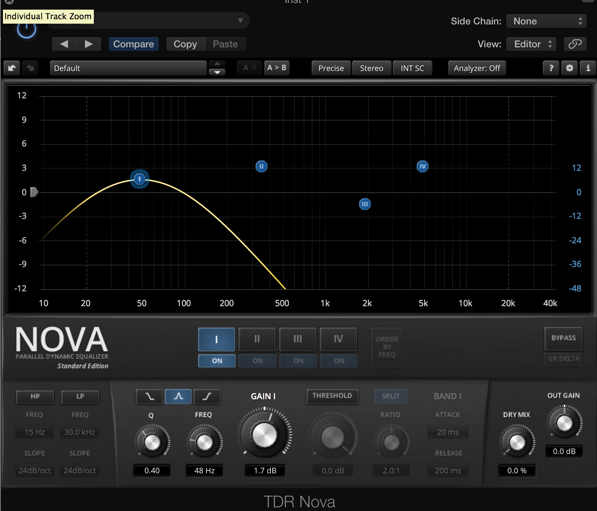Change the Precise quality mode

[x=331, y=68]
